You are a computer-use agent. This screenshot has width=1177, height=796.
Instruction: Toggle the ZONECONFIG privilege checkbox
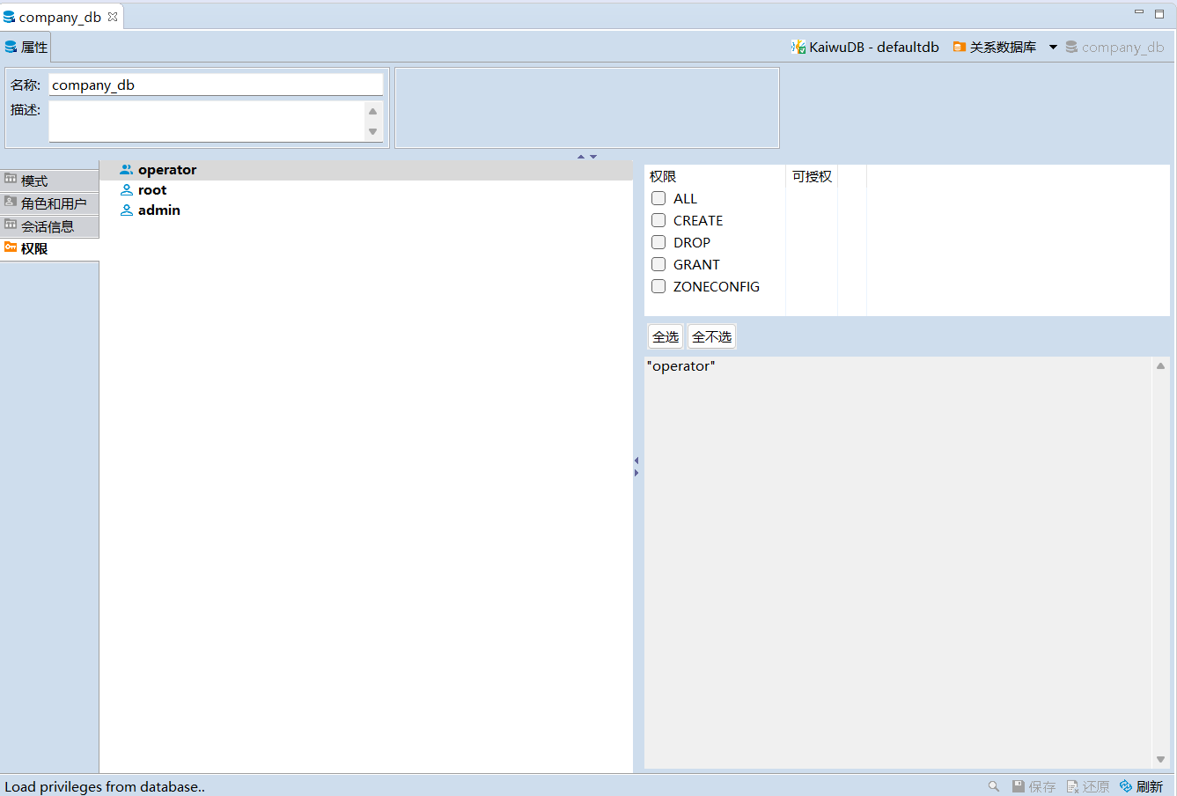tap(658, 287)
